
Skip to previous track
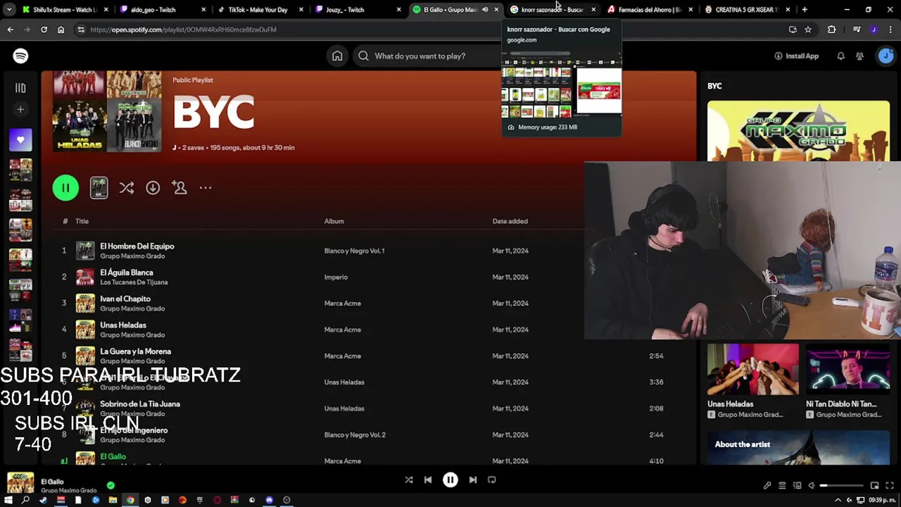(427, 480)
